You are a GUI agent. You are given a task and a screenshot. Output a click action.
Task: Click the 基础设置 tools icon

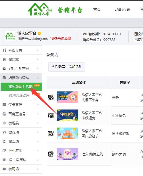(4, 50)
